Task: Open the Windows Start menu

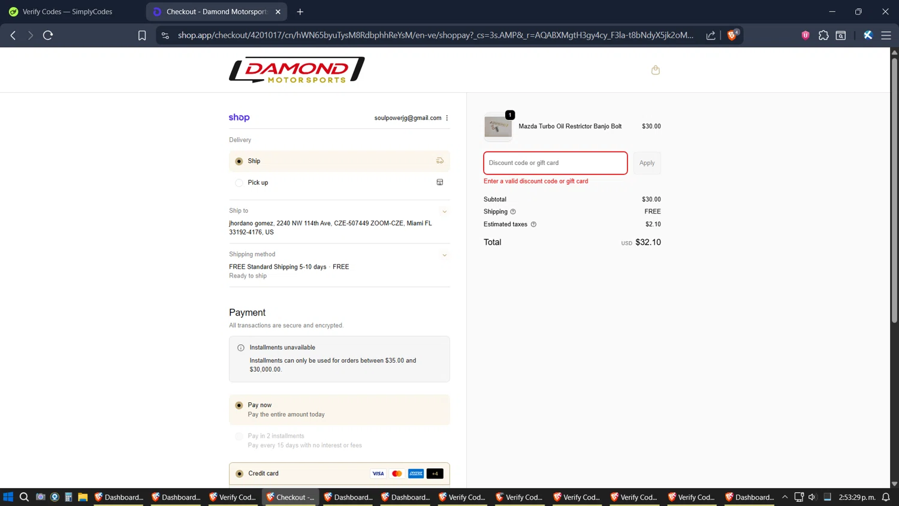Action: 8,497
